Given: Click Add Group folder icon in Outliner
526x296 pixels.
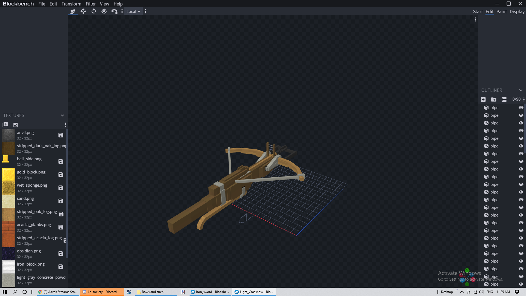Looking at the screenshot, I should (494, 99).
